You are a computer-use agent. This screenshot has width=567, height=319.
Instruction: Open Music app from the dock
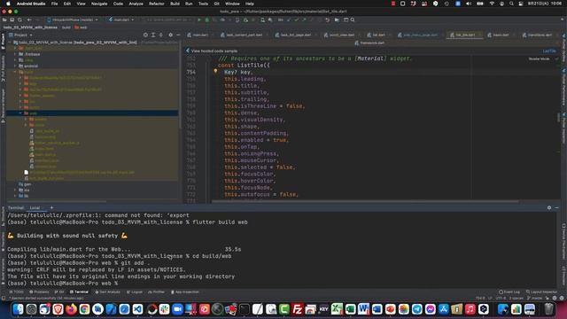pos(470,309)
